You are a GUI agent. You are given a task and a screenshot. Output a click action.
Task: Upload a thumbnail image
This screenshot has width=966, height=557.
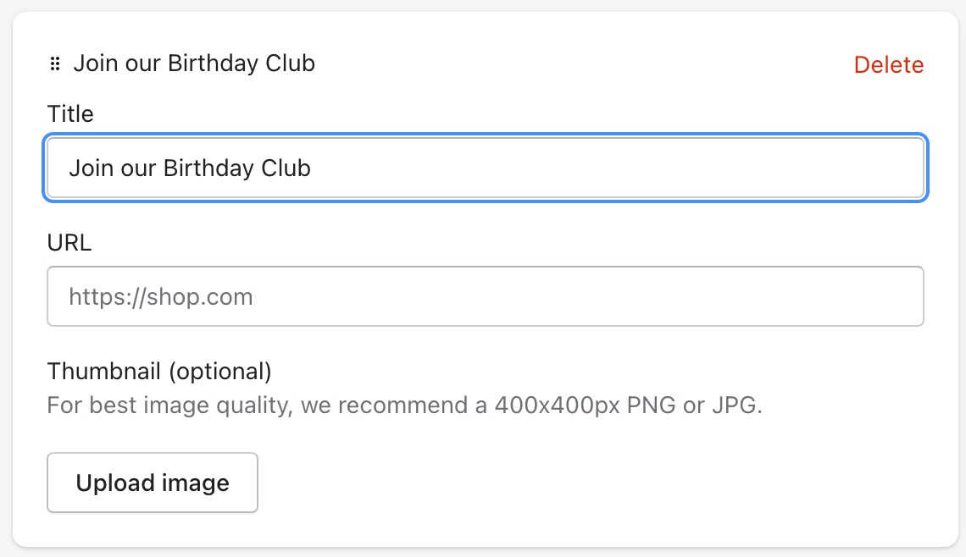point(153,483)
